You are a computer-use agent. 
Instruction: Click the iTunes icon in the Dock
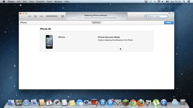pos(103,103)
